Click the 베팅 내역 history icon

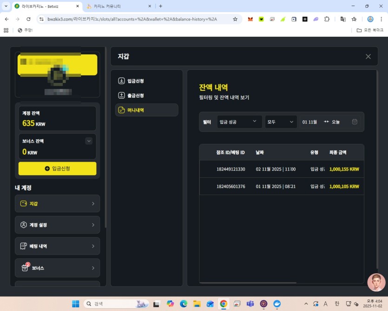[23, 246]
